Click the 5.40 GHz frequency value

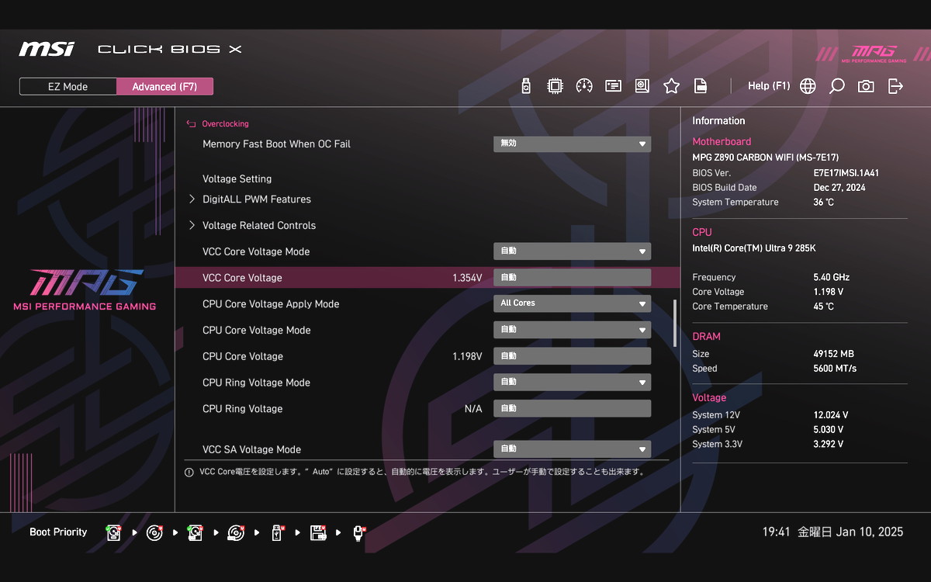pos(831,277)
